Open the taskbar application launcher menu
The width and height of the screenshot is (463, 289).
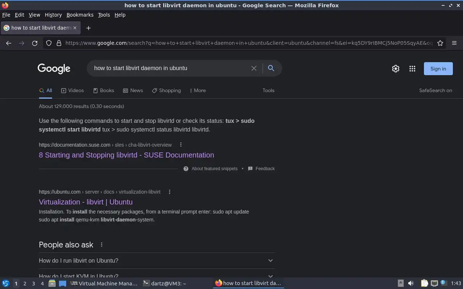pyautogui.click(x=6, y=283)
